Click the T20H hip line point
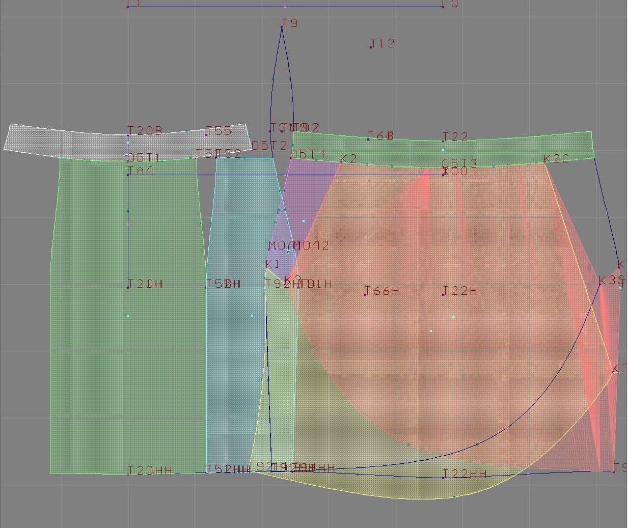Image resolution: width=628 pixels, height=528 pixels. (x=128, y=288)
